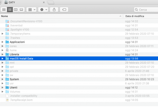Expand the sw folder

(3, 75)
